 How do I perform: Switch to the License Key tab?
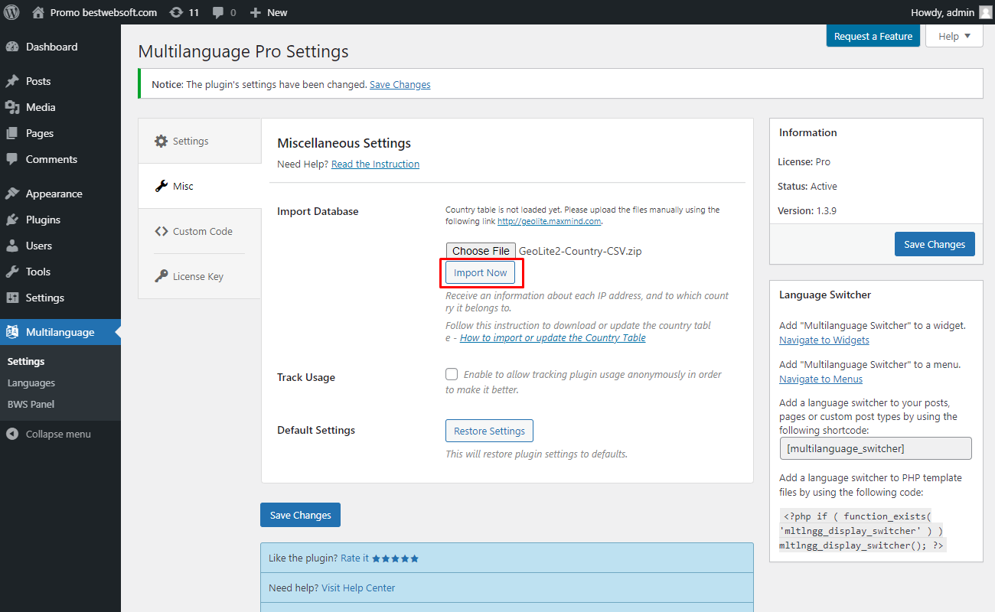coord(200,276)
